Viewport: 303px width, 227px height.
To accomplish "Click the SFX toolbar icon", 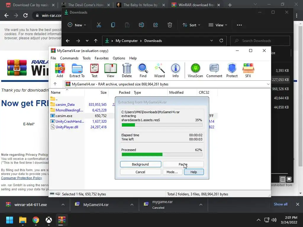I will pyautogui.click(x=248, y=70).
